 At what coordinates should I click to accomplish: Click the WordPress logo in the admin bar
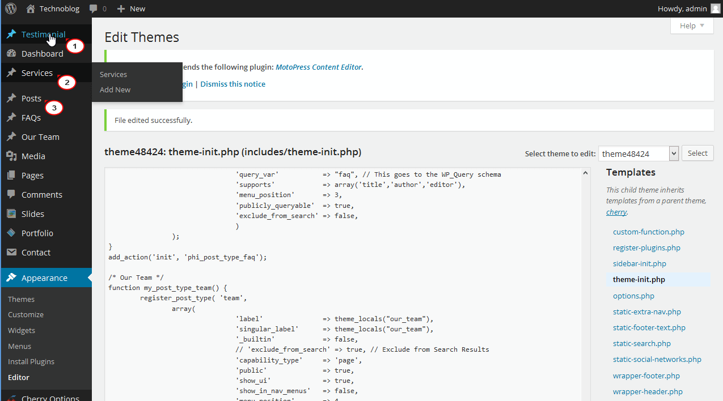[11, 8]
